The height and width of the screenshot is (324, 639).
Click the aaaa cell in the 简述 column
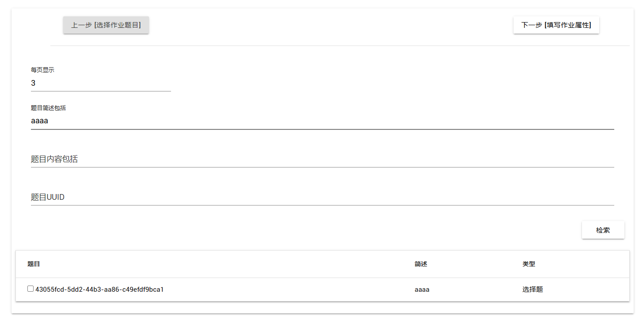click(422, 290)
